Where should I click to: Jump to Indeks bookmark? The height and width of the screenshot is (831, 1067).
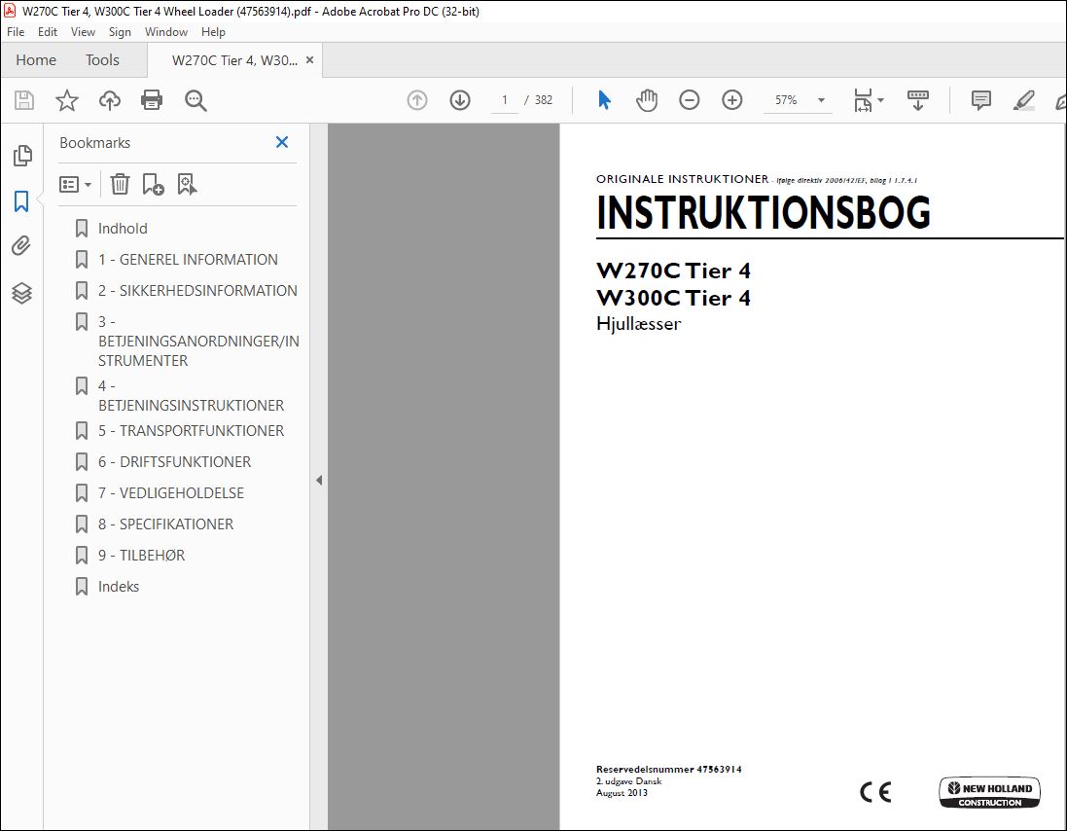pos(119,587)
